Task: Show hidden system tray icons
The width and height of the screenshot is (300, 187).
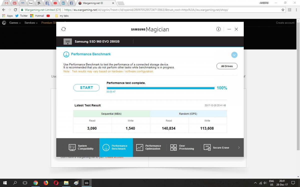Action: 255,183
